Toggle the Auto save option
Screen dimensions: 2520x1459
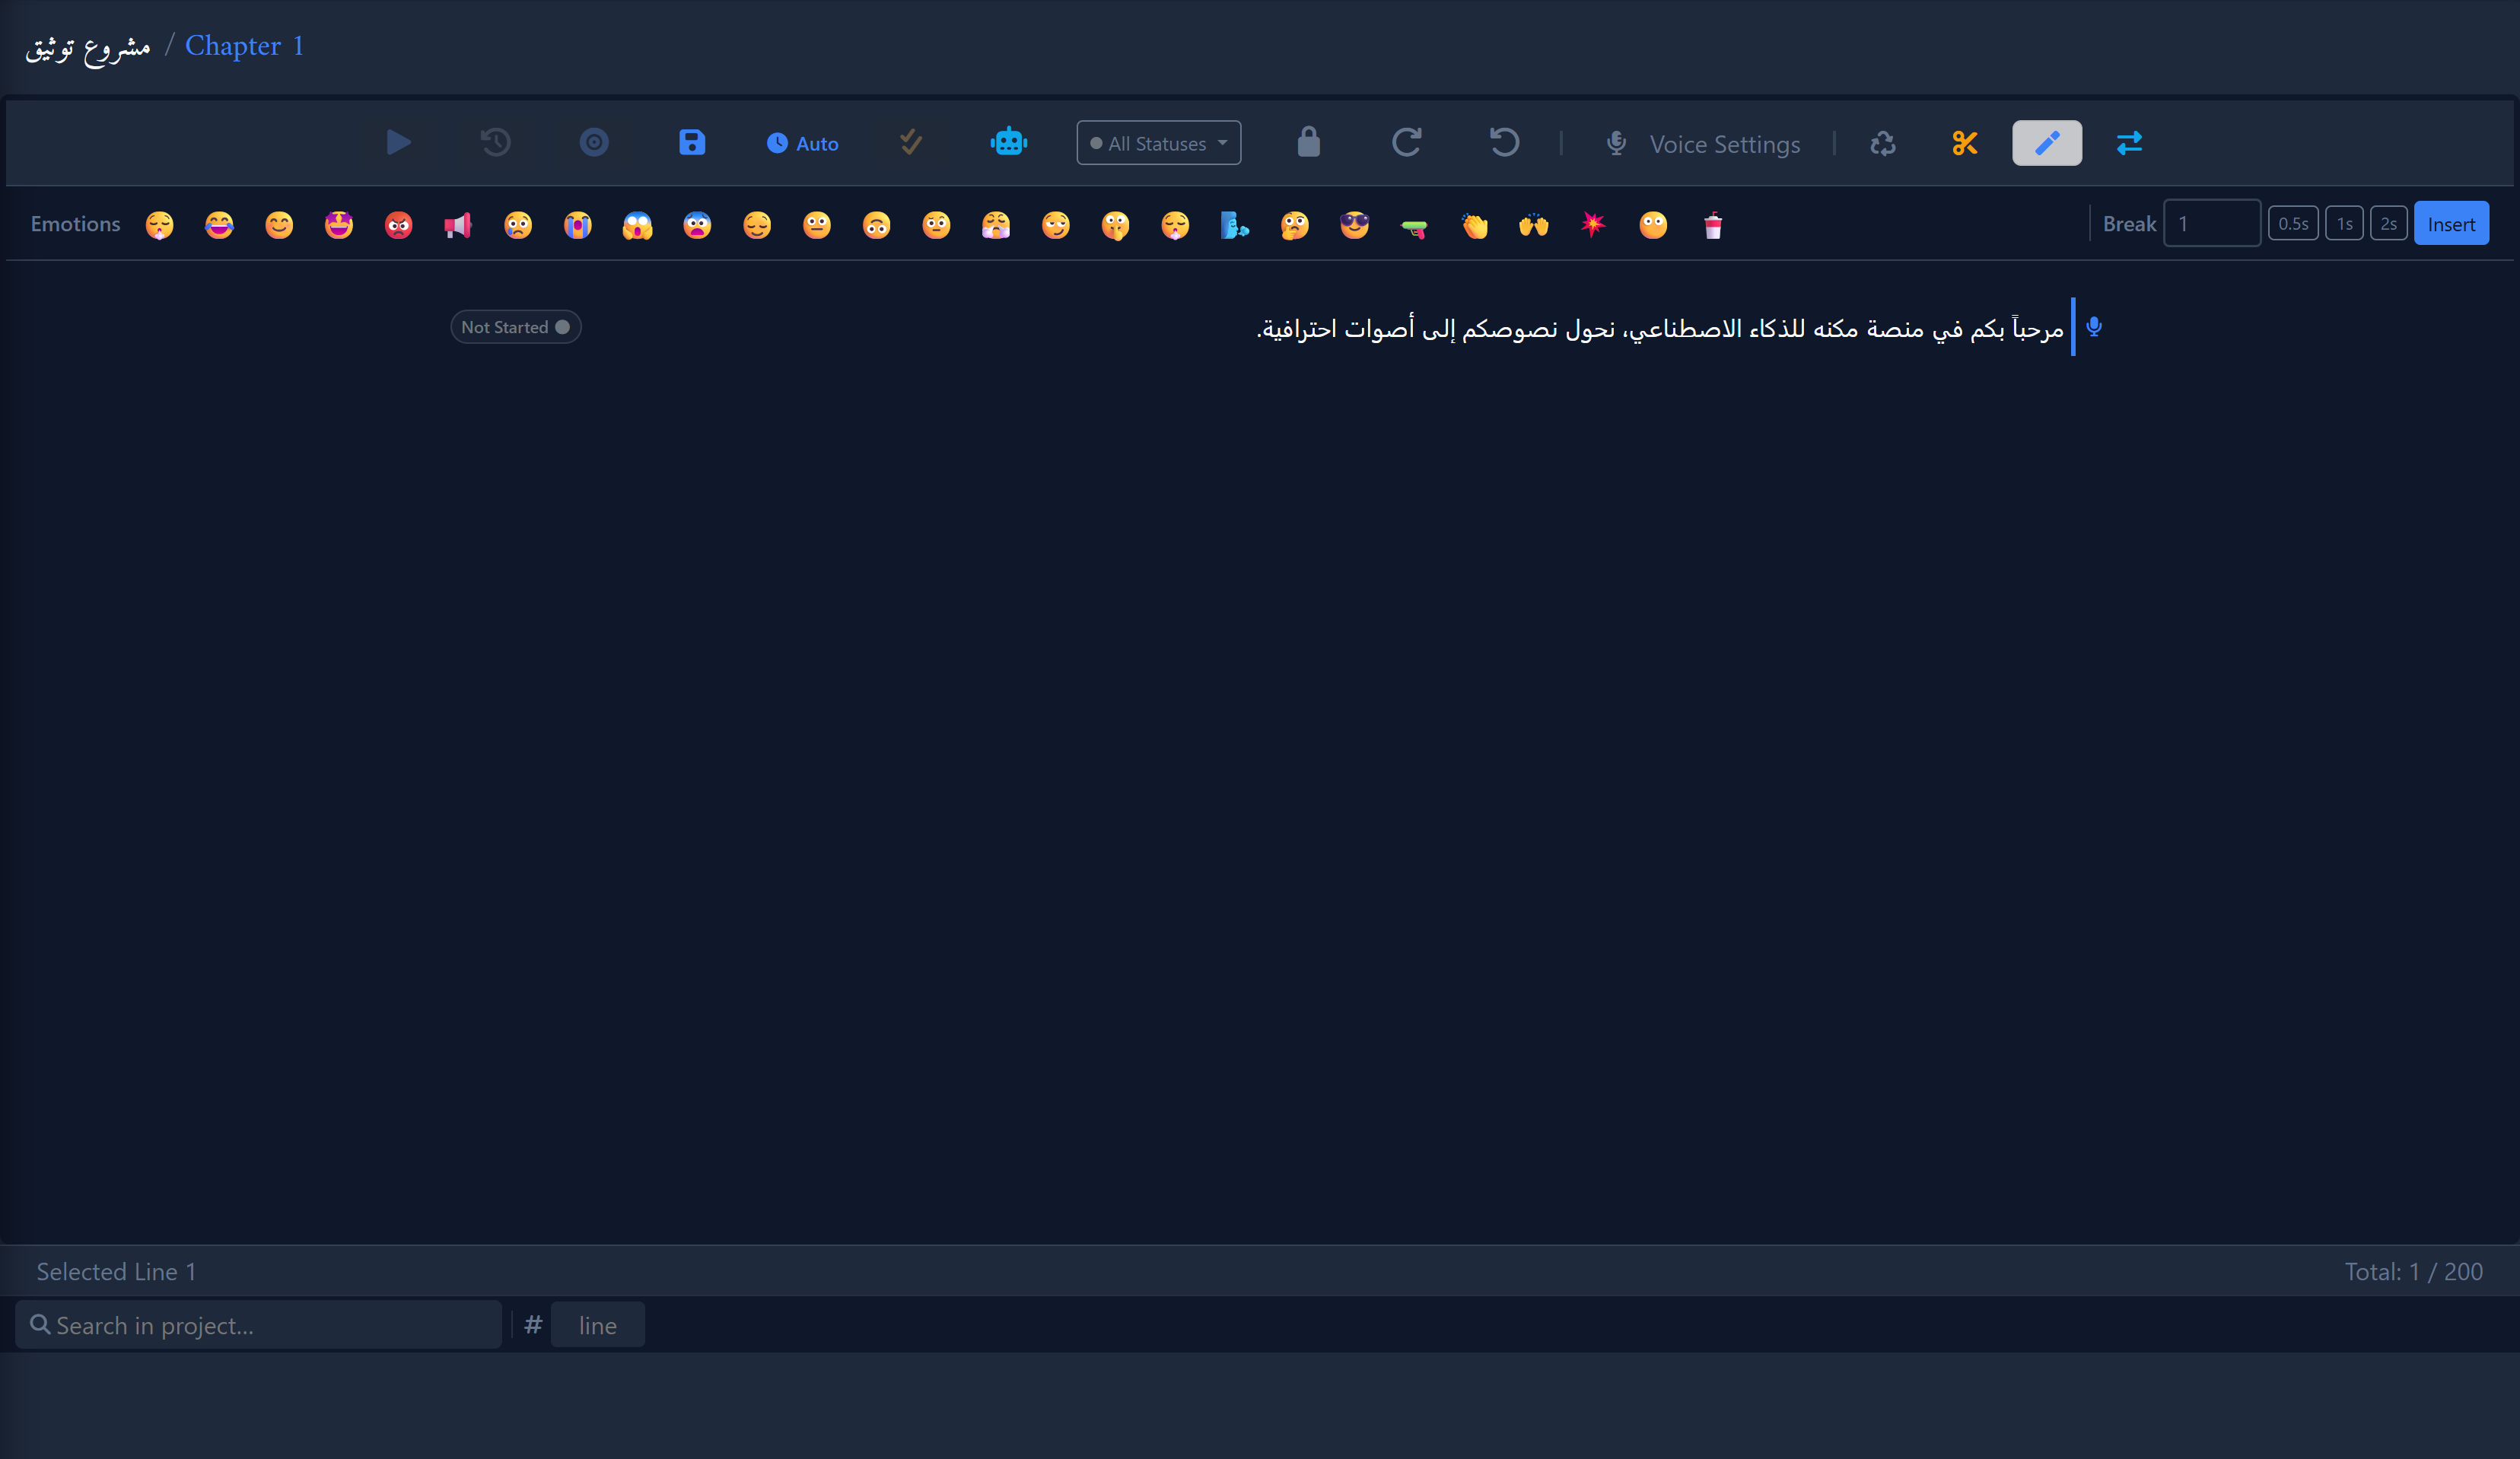[x=802, y=144]
